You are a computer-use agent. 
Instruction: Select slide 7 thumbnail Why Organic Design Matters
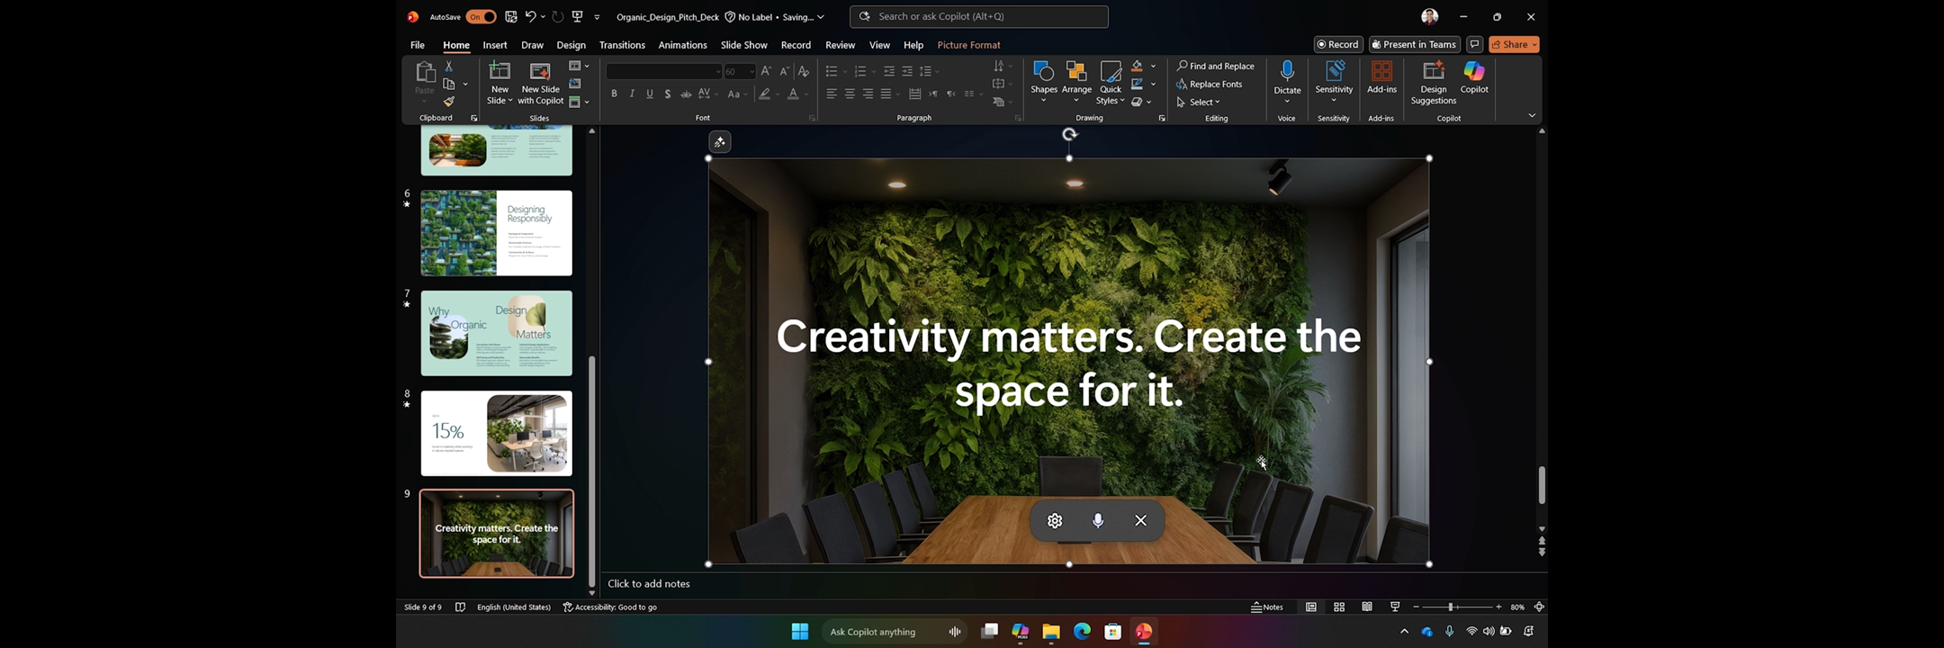(x=497, y=333)
